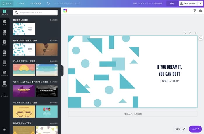Click +新しいページを追加 below the canvas
Image resolution: width=204 pixels, height=134 pixels.
point(133,114)
